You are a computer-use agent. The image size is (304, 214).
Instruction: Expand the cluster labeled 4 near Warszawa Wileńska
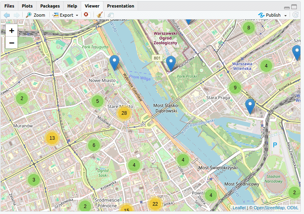click(x=266, y=66)
